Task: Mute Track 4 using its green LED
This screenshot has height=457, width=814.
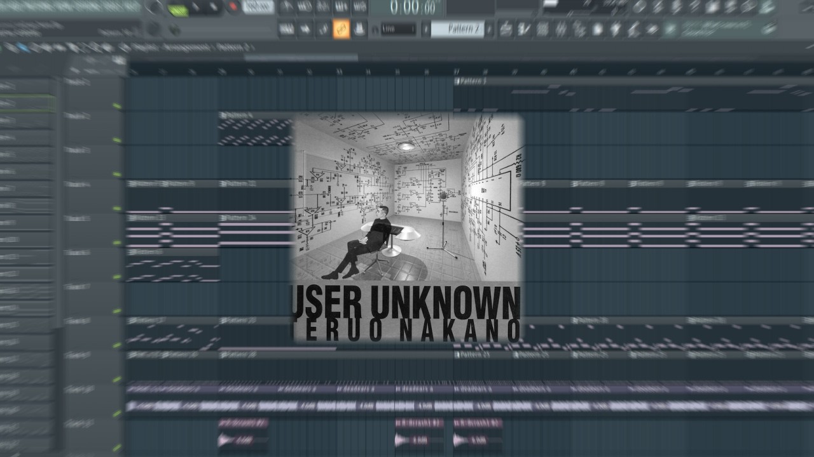Action: [117, 209]
